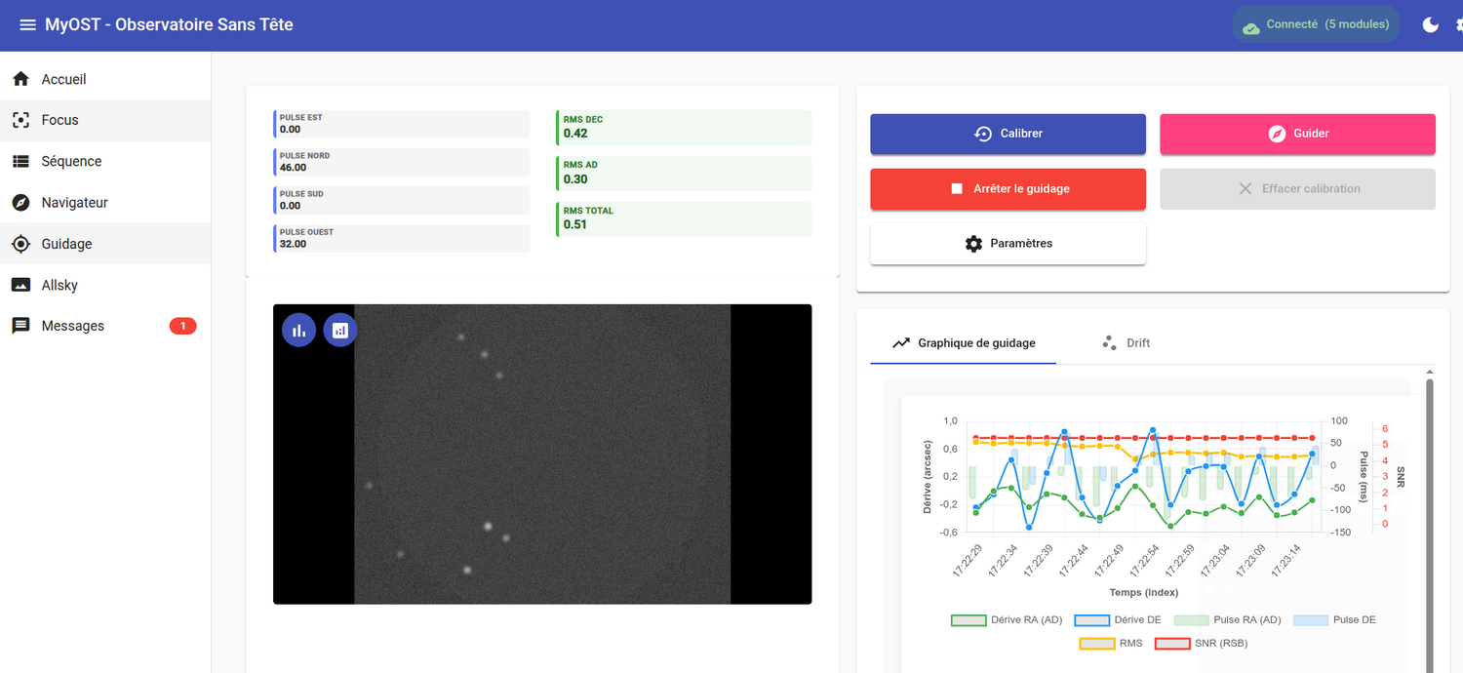Switch to Graphique de guidage tab

(x=963, y=343)
